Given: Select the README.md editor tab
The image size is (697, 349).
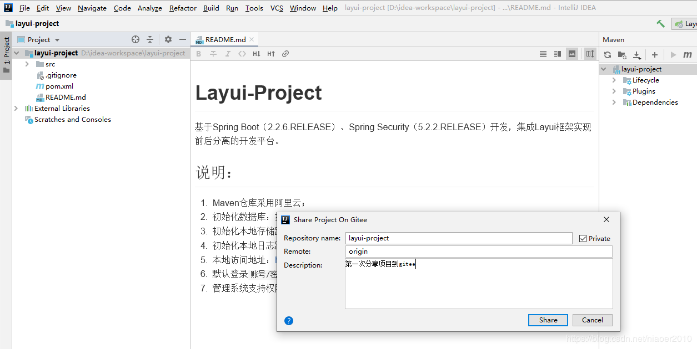Looking at the screenshot, I should click(x=224, y=39).
